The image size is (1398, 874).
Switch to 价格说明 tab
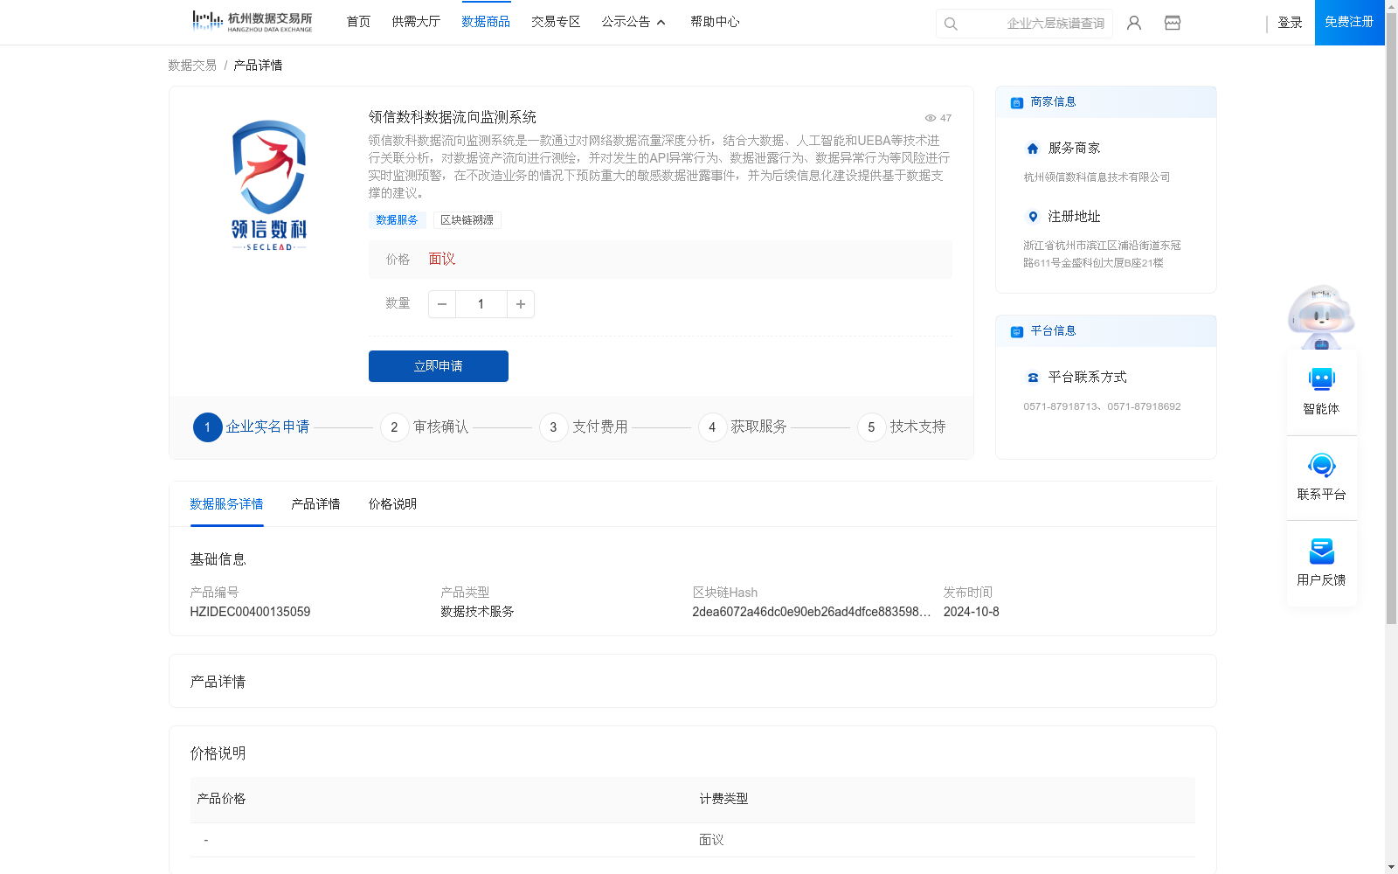[x=392, y=504]
